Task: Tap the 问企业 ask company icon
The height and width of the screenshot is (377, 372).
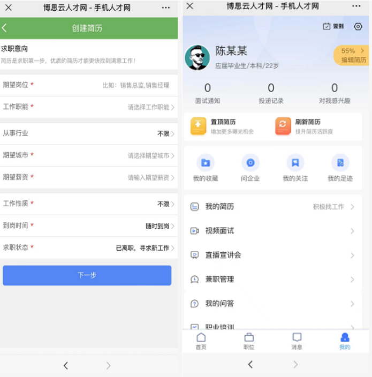Action: (250, 163)
